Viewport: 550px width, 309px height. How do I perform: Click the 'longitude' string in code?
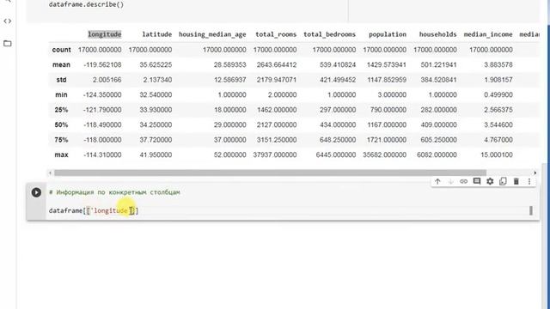click(110, 210)
